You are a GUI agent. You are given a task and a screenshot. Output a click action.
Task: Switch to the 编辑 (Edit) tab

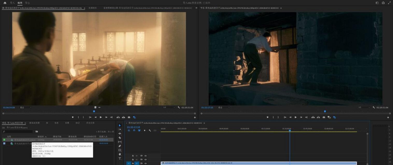click(20, 3)
